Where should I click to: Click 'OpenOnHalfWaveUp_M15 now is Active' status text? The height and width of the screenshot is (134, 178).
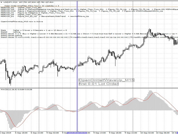(22, 21)
